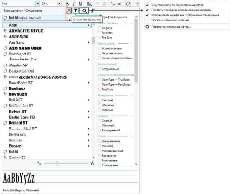Image resolution: width=230 pixels, height=194 pixels.
Task: Check the Fira Sans collection filter
Action: point(100,37)
